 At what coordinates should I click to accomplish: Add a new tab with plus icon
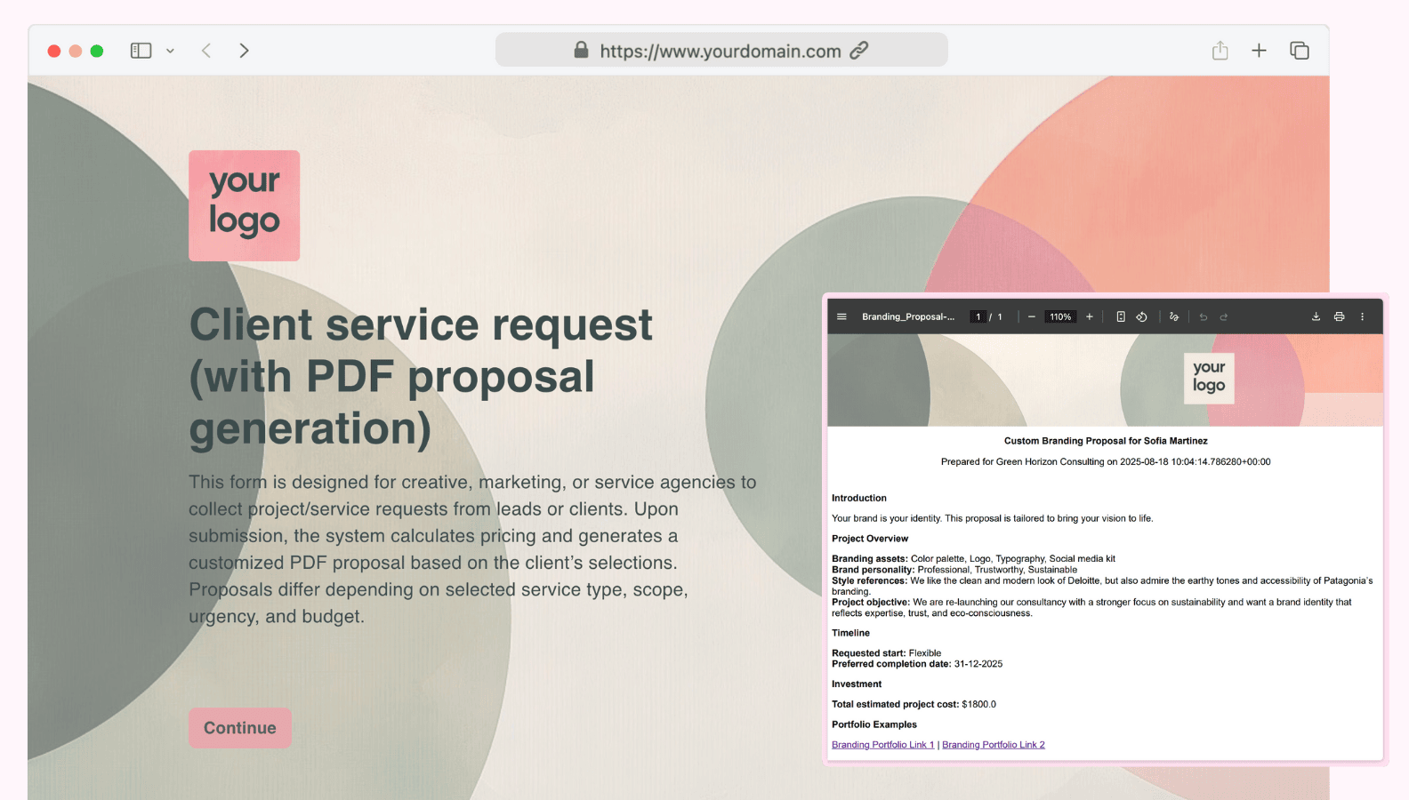[x=1259, y=51]
